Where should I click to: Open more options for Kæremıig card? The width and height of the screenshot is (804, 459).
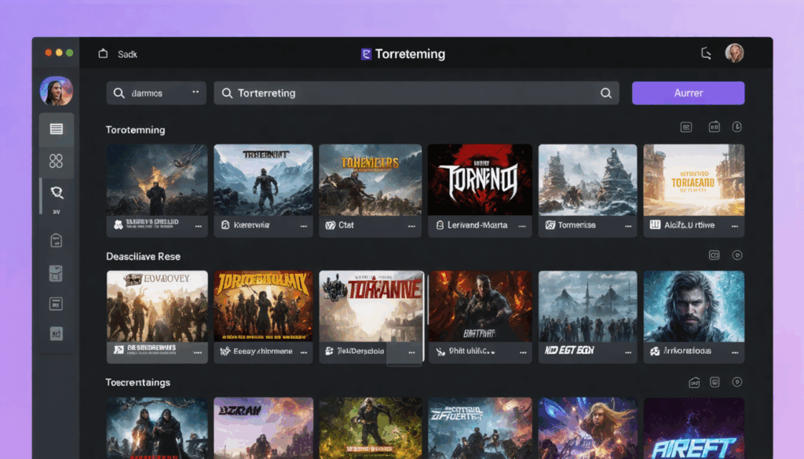(304, 226)
